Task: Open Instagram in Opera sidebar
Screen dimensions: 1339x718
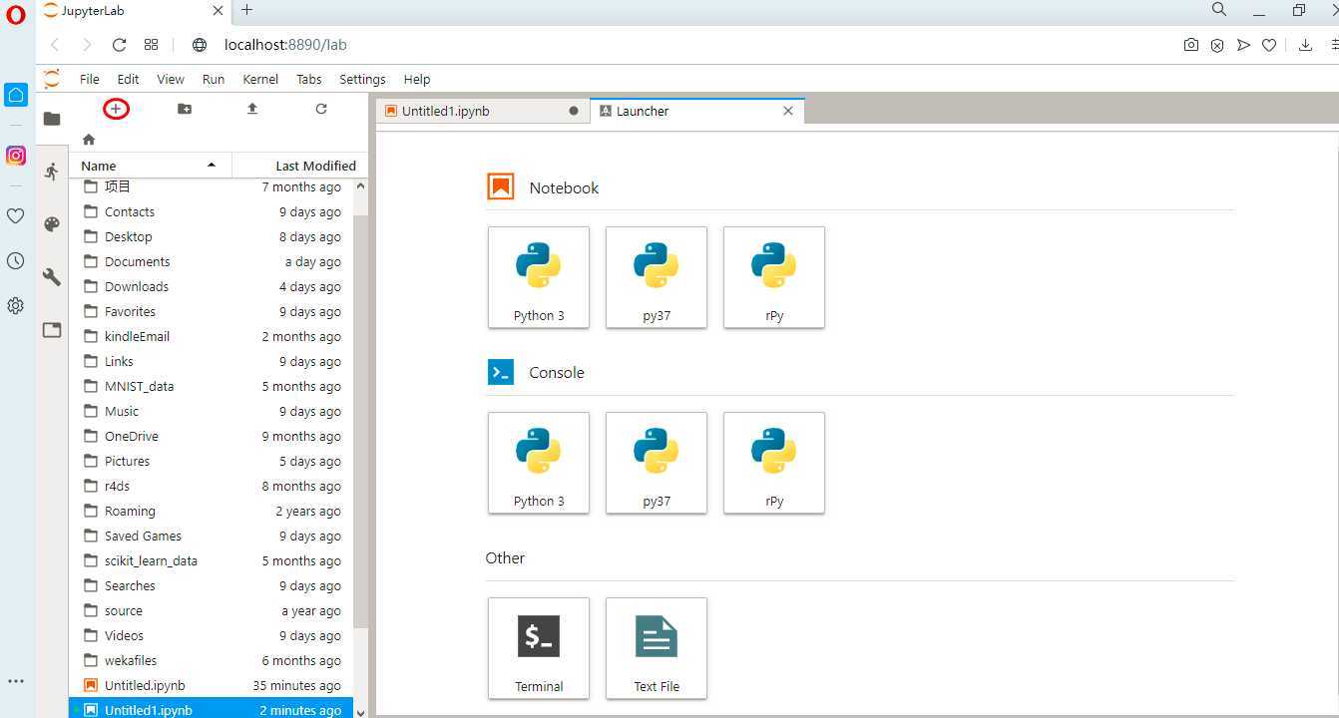Action: tap(16, 156)
